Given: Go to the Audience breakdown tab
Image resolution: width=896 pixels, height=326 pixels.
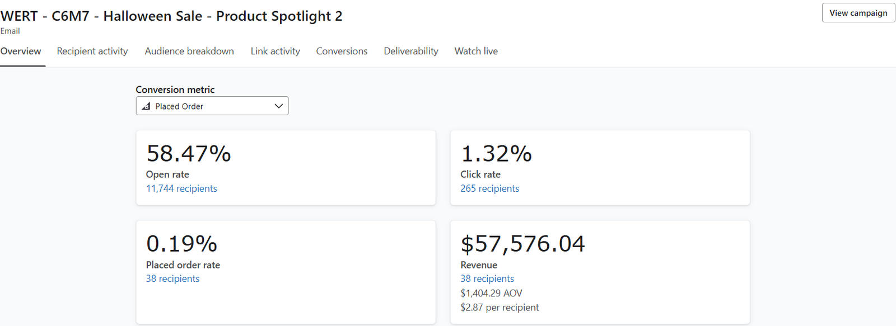Looking at the screenshot, I should (189, 51).
